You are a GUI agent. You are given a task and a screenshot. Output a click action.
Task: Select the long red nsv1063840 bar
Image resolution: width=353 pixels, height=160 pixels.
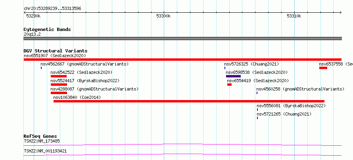point(189,101)
